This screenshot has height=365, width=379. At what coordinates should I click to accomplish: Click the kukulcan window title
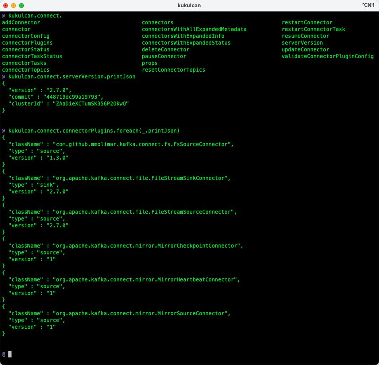click(189, 5)
